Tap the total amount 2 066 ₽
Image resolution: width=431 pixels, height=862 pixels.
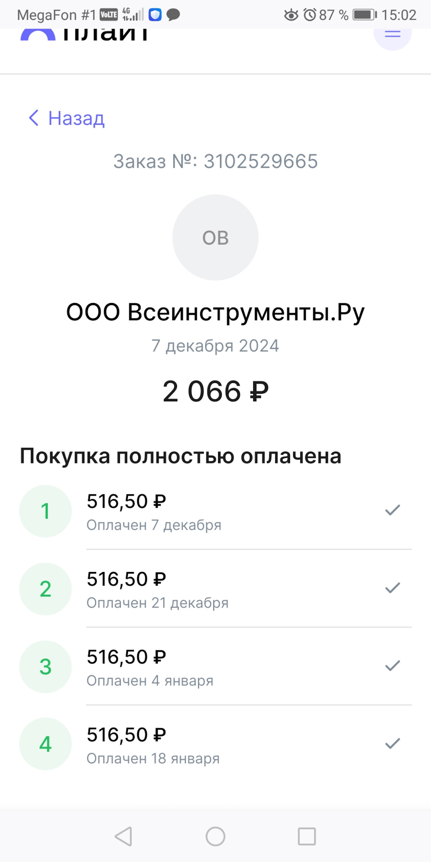coord(215,391)
